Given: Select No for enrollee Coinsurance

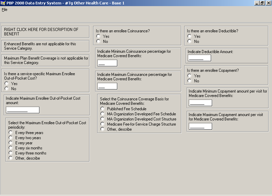Looking at the screenshot, I should click(98, 41).
